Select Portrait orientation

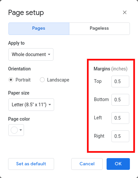tap(11, 80)
